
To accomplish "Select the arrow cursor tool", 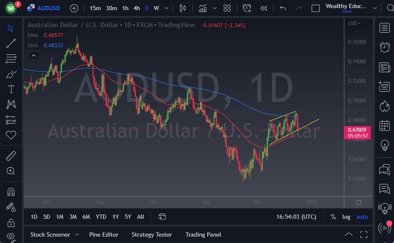I will [11, 28].
